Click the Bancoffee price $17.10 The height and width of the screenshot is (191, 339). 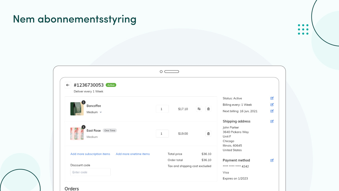pyautogui.click(x=183, y=109)
